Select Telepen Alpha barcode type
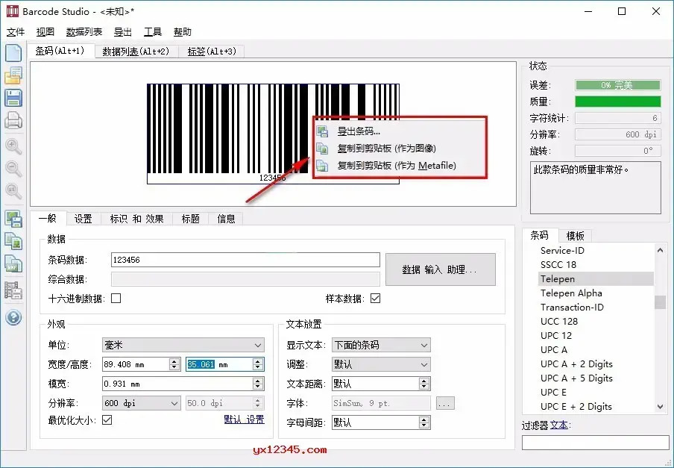Screen dimensions: 674x468 click(x=571, y=293)
